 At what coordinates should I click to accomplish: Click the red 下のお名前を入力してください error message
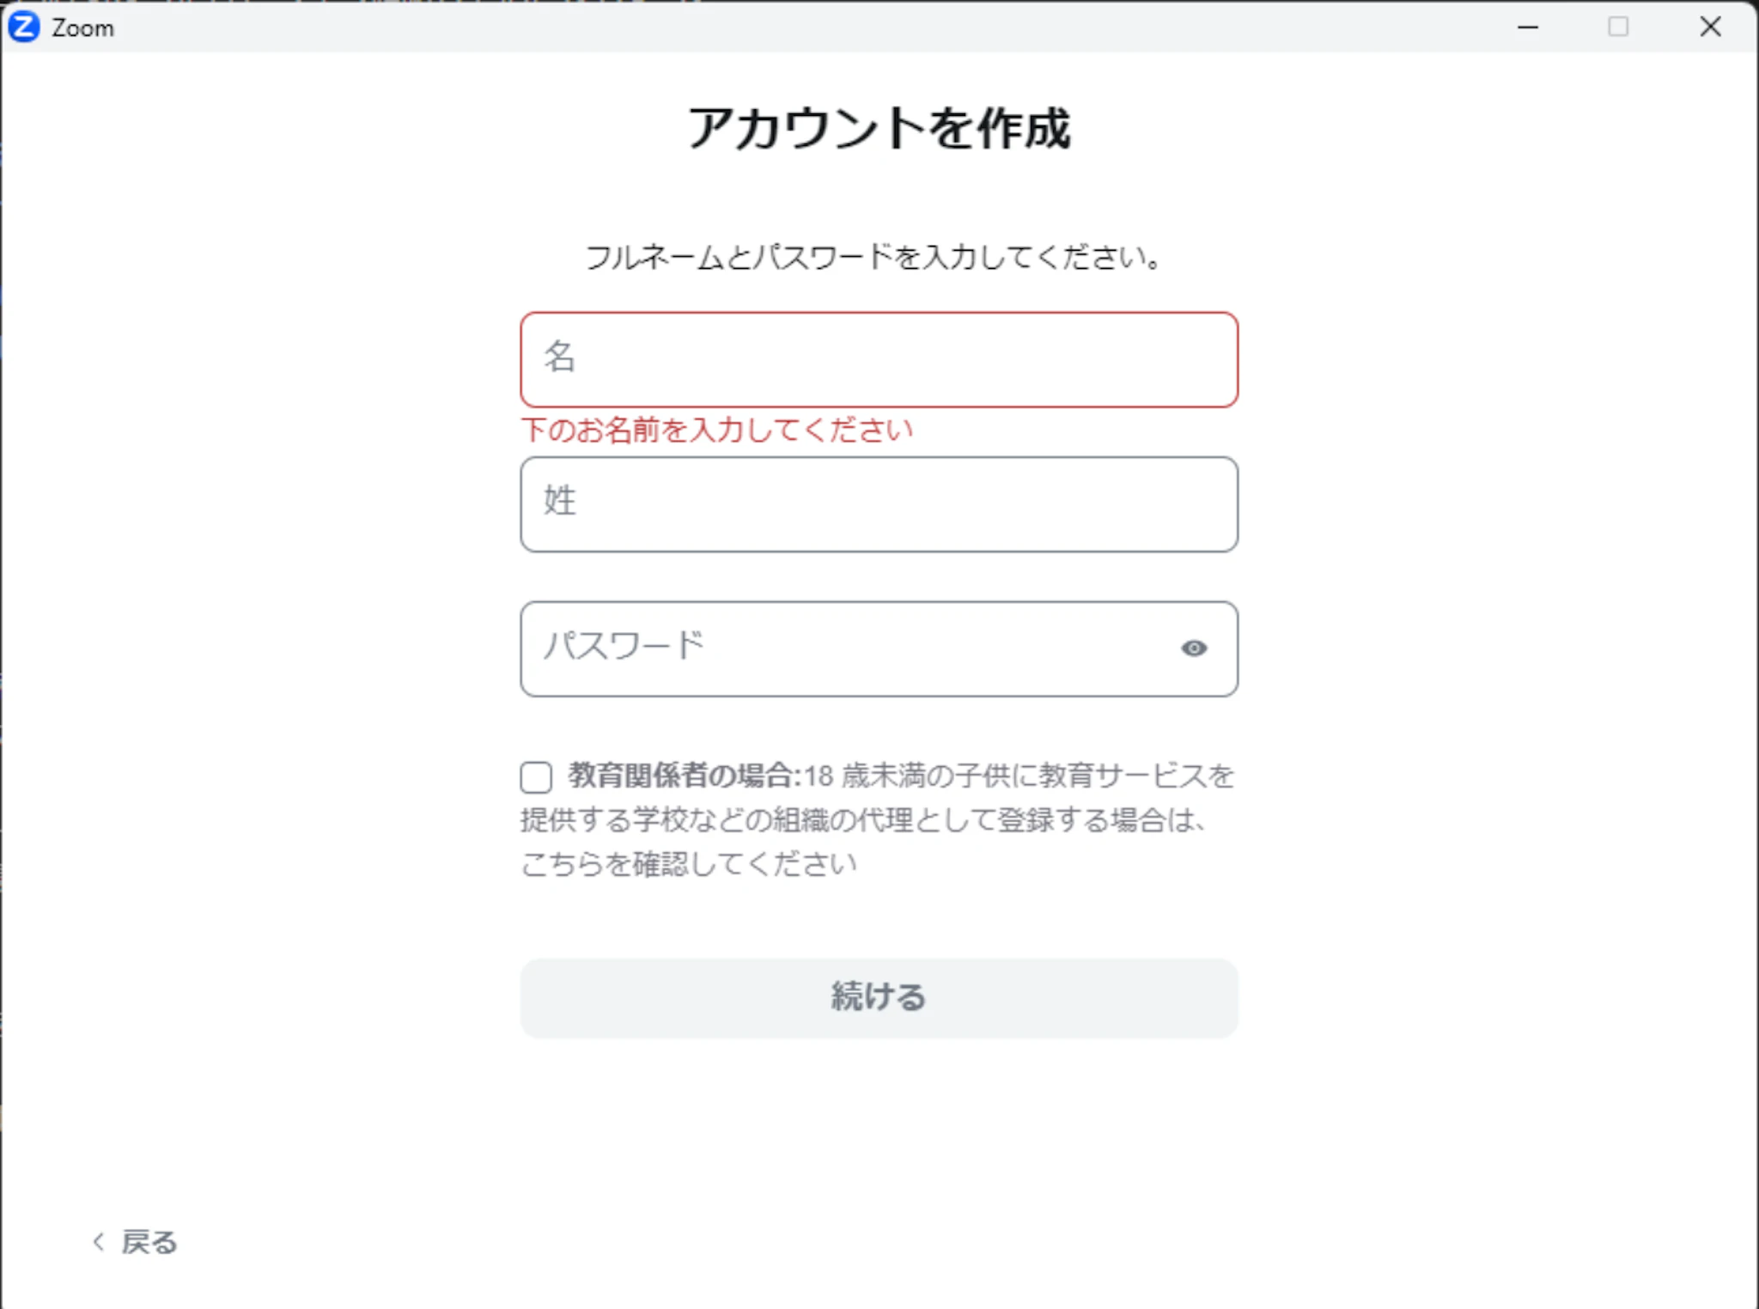[x=716, y=429]
